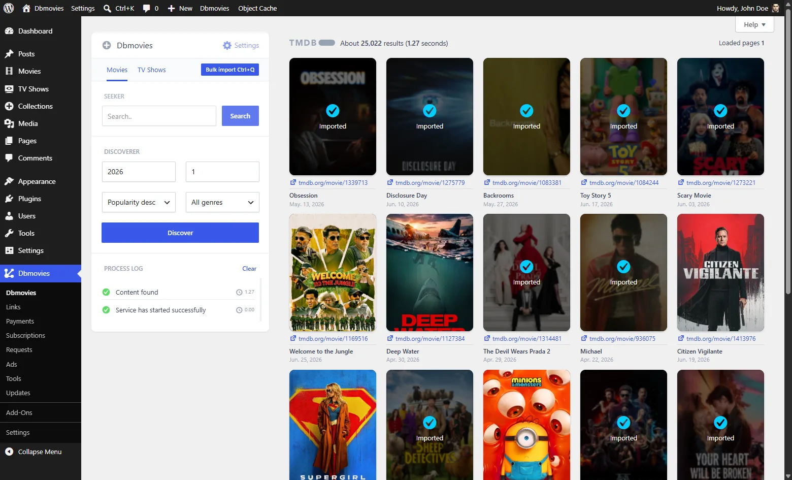Click John Doe's avatar in admin bar
The image size is (792, 480).
[776, 8]
